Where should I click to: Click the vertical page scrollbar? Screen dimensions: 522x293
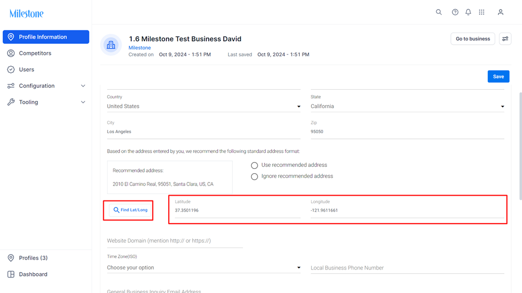tap(520, 146)
